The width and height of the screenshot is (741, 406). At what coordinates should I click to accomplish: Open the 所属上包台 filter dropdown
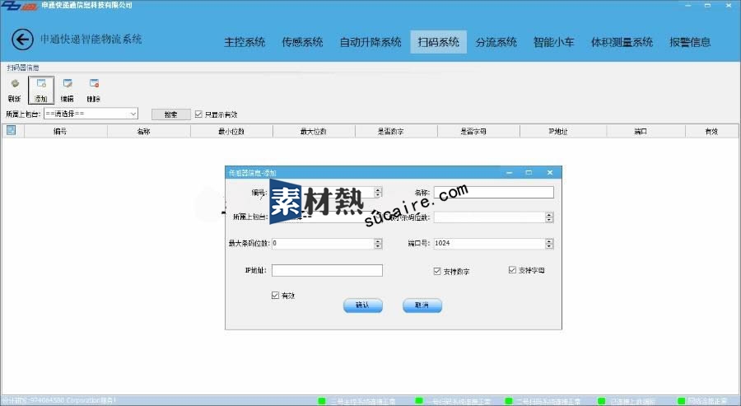click(133, 114)
